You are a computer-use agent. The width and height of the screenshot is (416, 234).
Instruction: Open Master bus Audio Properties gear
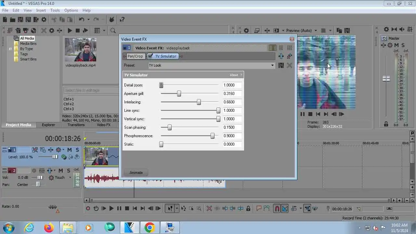(386, 29)
